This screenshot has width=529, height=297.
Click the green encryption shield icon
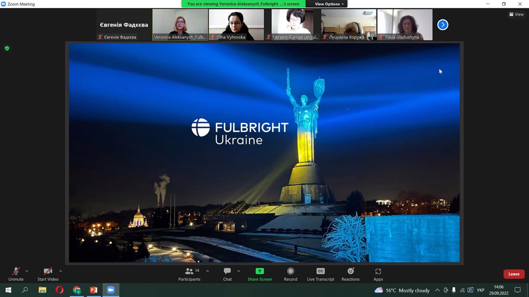(x=7, y=48)
